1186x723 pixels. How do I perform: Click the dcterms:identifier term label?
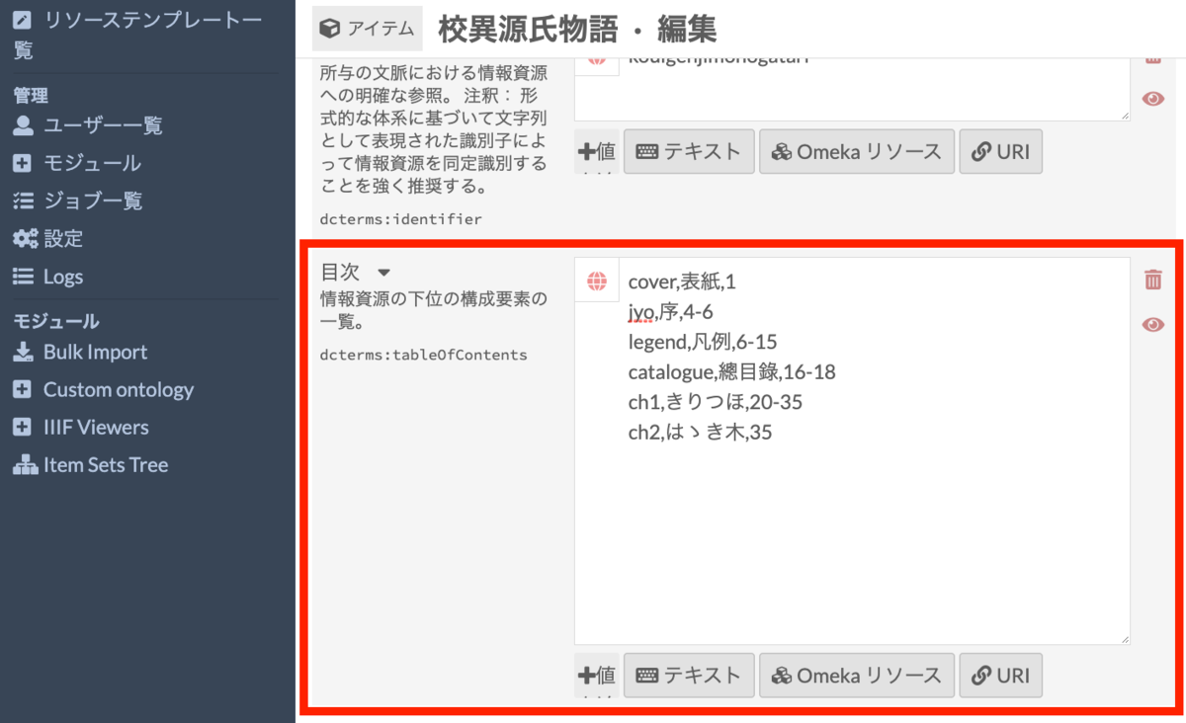coord(400,219)
